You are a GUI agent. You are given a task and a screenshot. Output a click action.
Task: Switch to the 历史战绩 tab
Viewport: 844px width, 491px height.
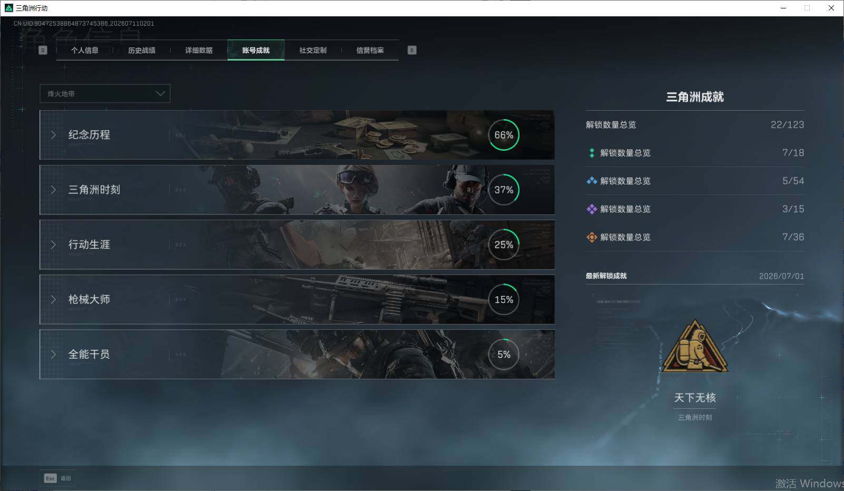142,50
